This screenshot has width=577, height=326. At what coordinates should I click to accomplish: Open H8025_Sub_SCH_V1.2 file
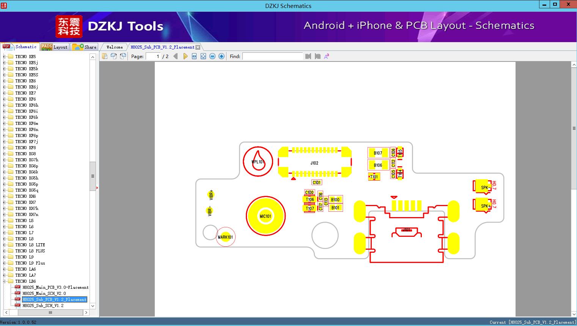pyautogui.click(x=43, y=306)
